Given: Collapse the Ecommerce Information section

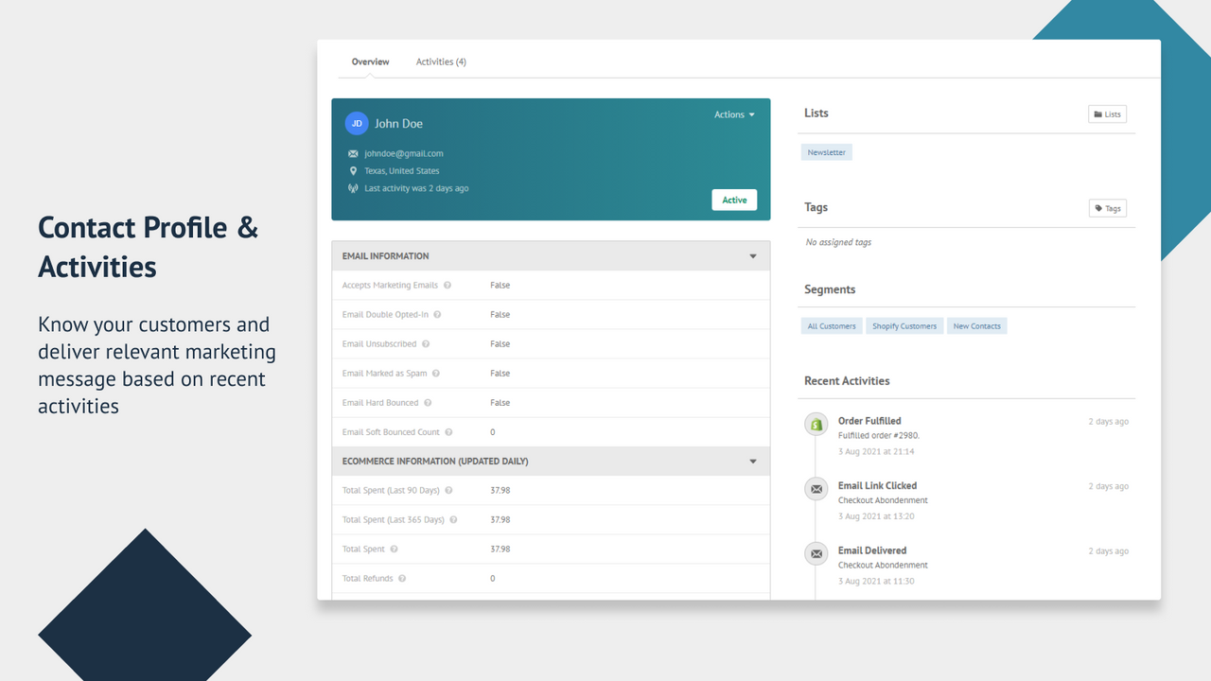Looking at the screenshot, I should (x=753, y=461).
